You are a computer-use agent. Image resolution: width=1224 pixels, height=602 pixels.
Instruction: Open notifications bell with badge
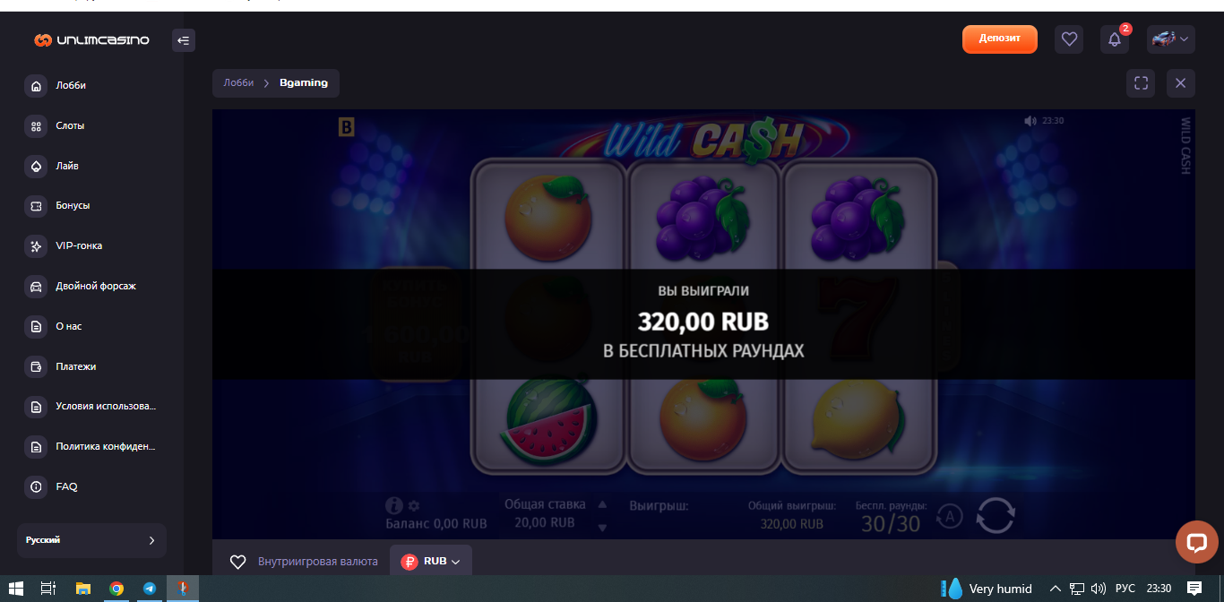(x=1115, y=39)
